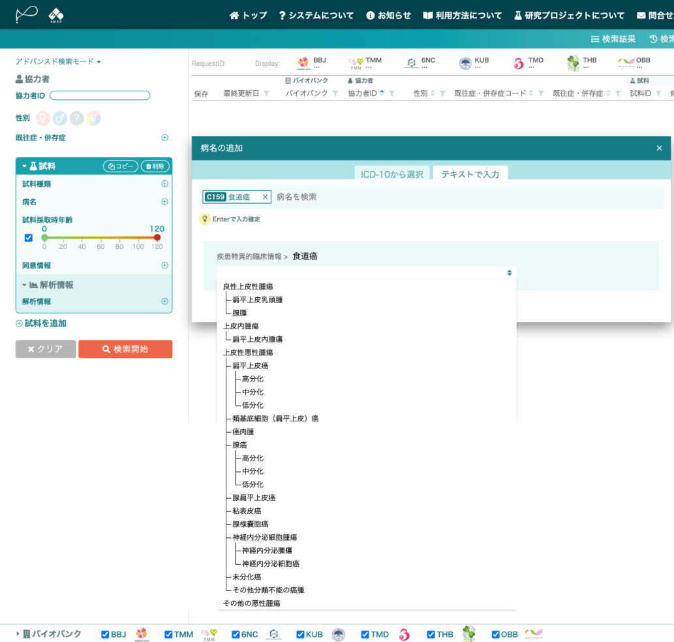Sort by 既往症・併存症コード column arrows
674x642 pixels.
coord(531,93)
